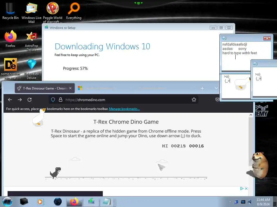Open Windows 10 Setup taskbar button
This screenshot has height=207, width=277.
[91, 202]
